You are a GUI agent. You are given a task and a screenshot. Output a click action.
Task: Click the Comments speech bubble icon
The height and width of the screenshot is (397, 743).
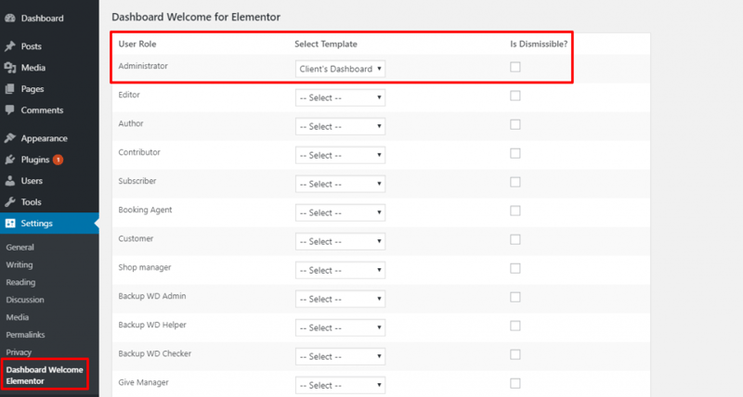pyautogui.click(x=10, y=109)
